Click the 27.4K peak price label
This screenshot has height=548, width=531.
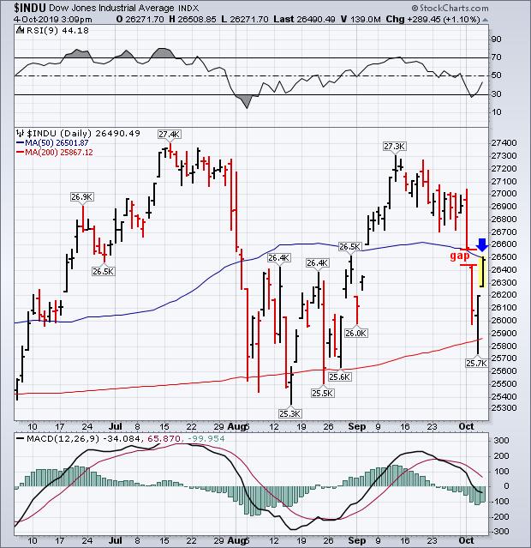coord(170,134)
